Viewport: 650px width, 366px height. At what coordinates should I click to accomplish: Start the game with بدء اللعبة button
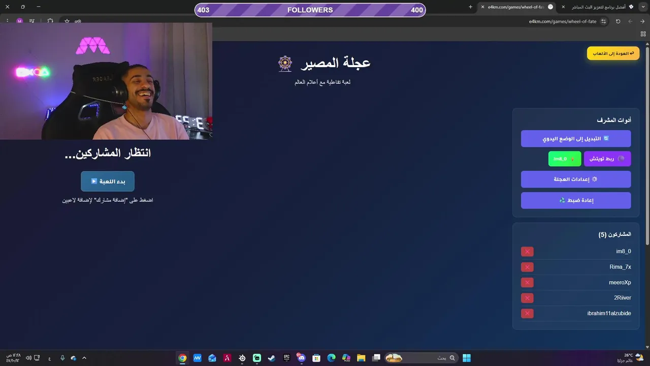pyautogui.click(x=108, y=181)
